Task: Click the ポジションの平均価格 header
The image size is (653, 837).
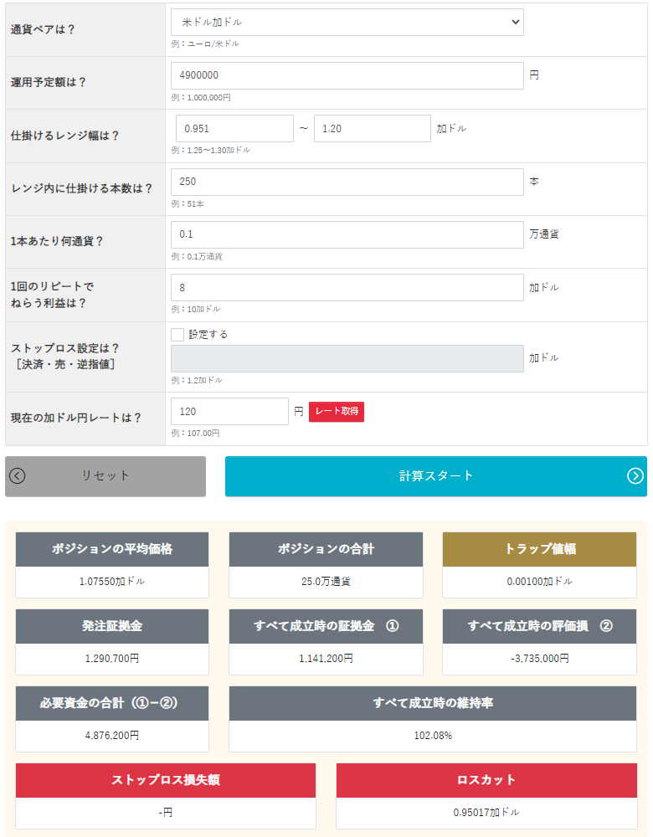Action: (x=112, y=549)
